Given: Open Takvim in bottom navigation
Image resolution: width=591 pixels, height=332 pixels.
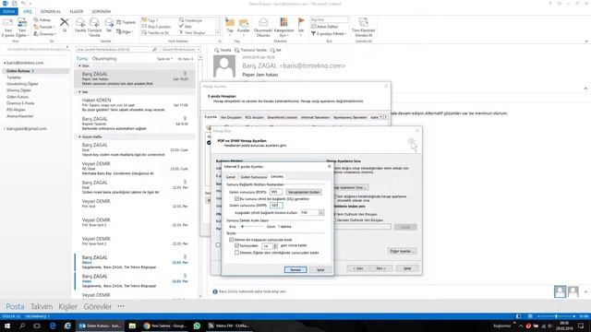Looking at the screenshot, I should point(42,307).
